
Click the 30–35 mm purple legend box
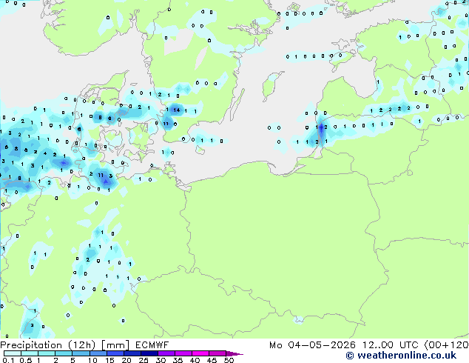tap(166, 353)
